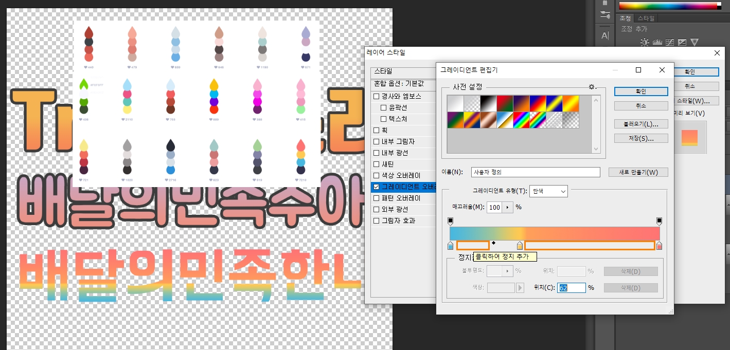Add a Curves adjustment
Image resolution: width=730 pixels, height=350 pixels.
point(670,42)
